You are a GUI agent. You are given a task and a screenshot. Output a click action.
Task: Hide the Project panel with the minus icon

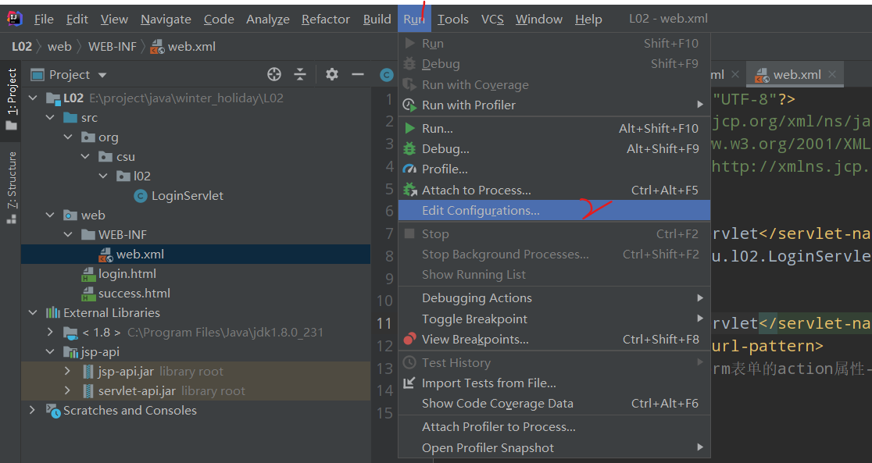click(358, 74)
